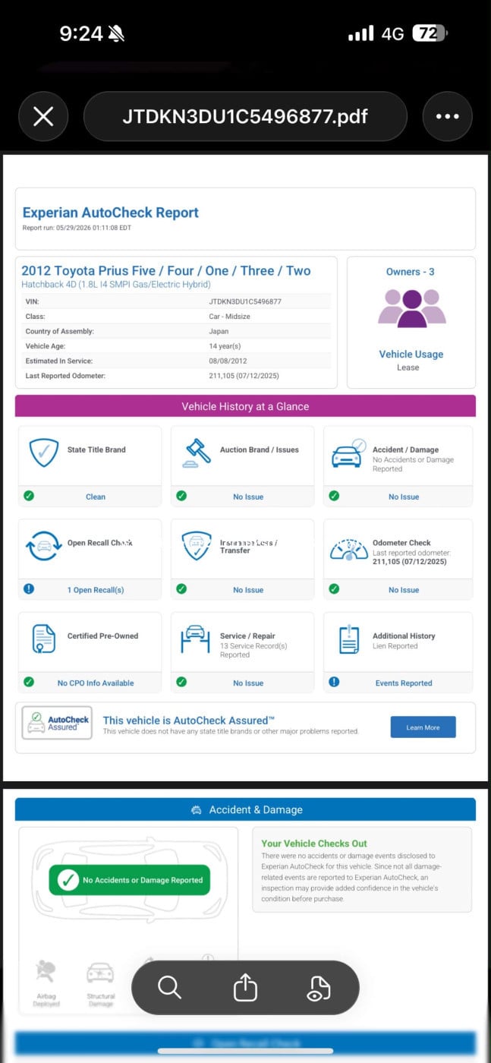Click No Issue under Auction Brand / Issues
The image size is (491, 1063).
[x=248, y=497]
